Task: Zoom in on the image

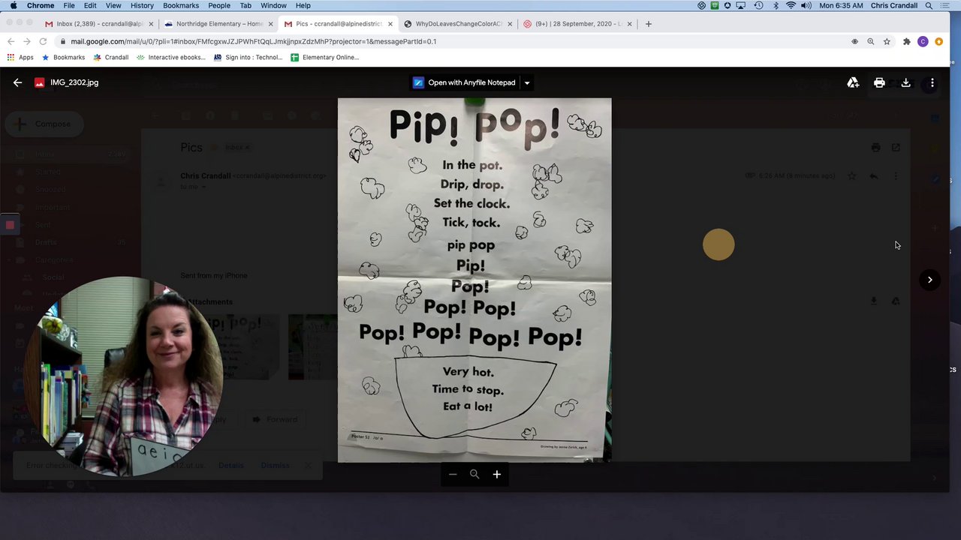Action: 496,474
